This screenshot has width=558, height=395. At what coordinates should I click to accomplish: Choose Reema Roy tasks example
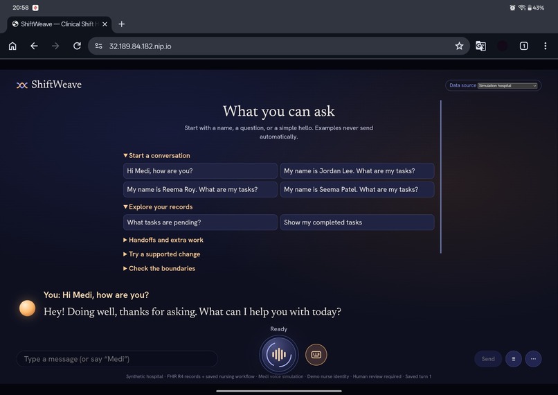[200, 189]
